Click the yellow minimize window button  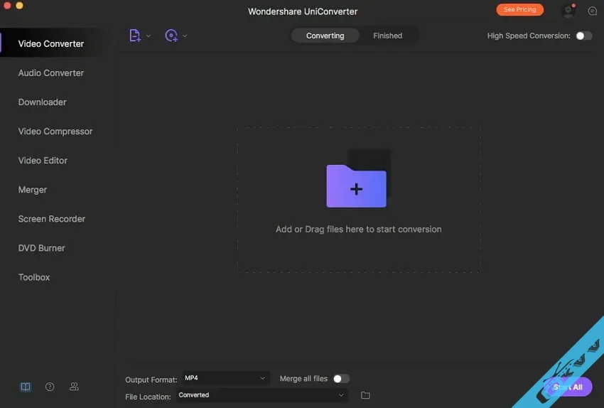coord(20,6)
